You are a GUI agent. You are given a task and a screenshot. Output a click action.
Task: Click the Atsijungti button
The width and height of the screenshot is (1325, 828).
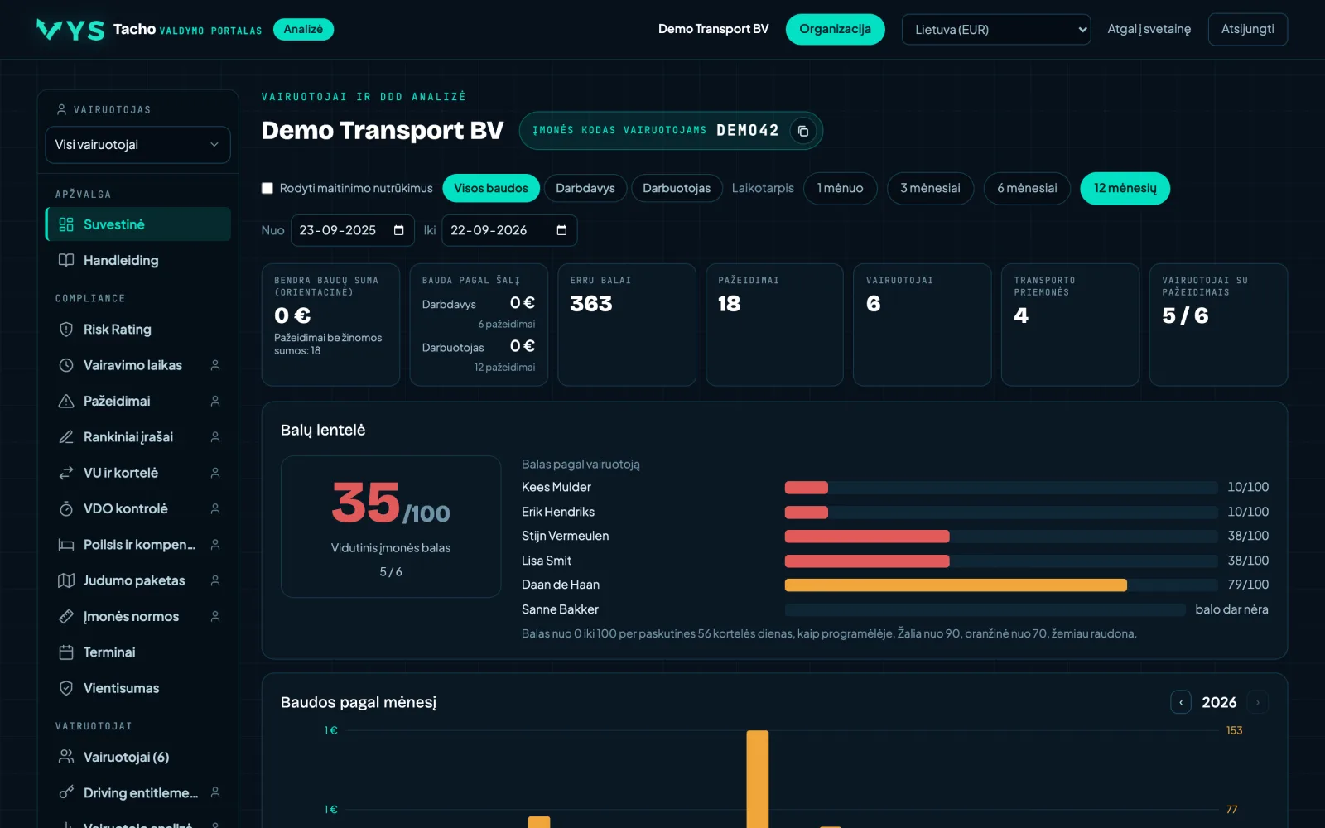click(x=1248, y=29)
